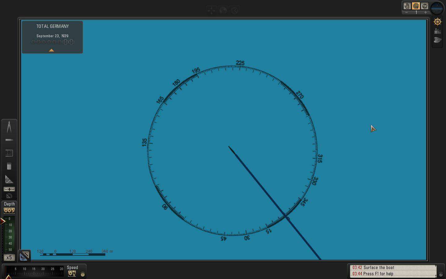The width and height of the screenshot is (446, 279).
Task: Choose the eraser tool
Action: [x=9, y=166]
